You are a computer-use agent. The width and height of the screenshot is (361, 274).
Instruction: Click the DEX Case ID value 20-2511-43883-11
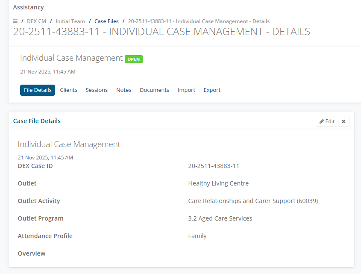(x=214, y=166)
